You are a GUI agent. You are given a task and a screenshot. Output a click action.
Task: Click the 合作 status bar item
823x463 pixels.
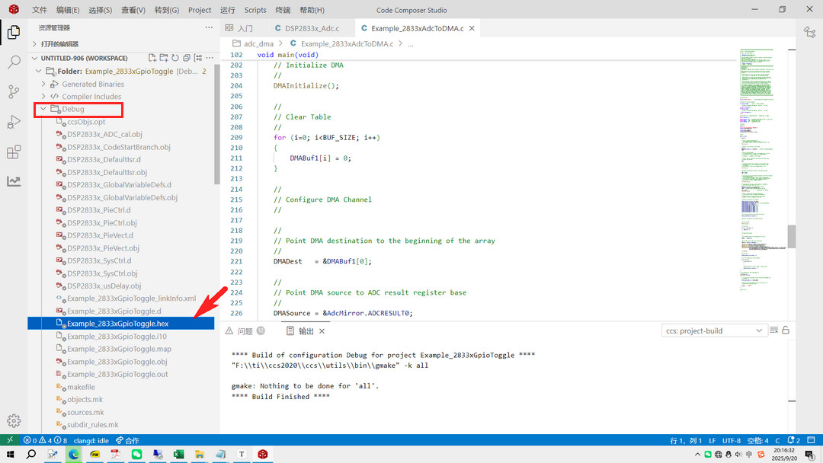127,440
